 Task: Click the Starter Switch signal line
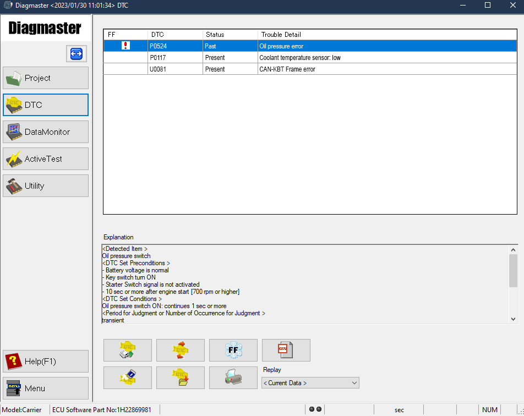[151, 284]
